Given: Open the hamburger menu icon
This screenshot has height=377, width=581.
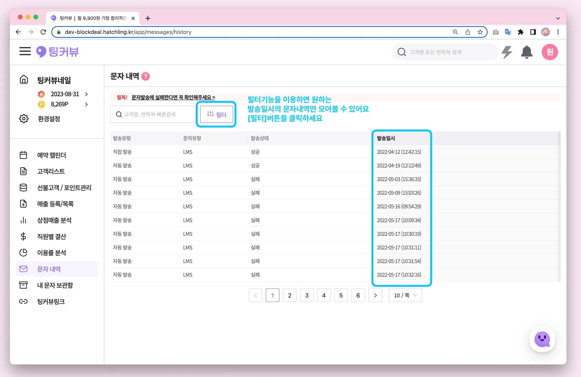Looking at the screenshot, I should coord(25,51).
